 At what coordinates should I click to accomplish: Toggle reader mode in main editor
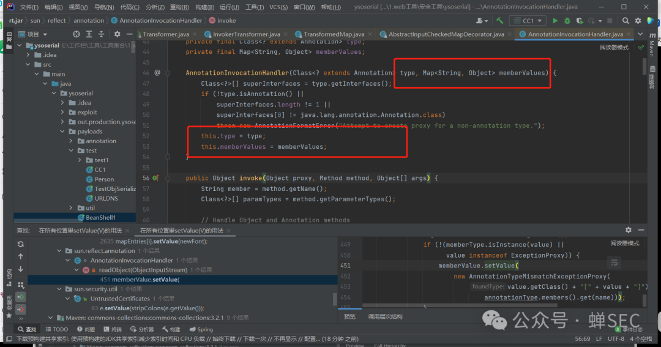coord(614,47)
